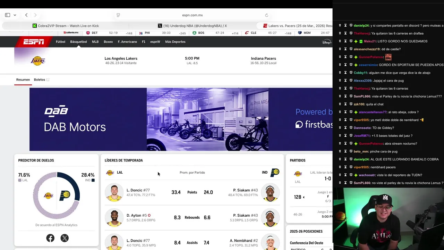Open the DET score ticker item
Screen dimensions: 444x250
(109, 33)
